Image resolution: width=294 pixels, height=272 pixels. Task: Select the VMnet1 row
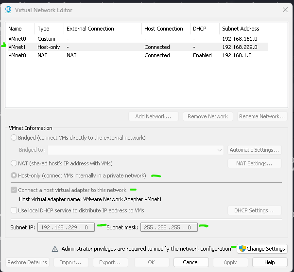pos(138,47)
